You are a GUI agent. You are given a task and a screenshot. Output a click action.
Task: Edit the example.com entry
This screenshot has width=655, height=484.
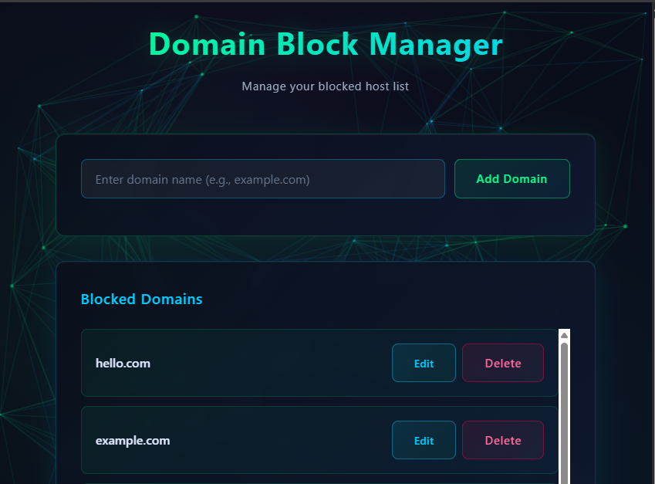(x=424, y=440)
